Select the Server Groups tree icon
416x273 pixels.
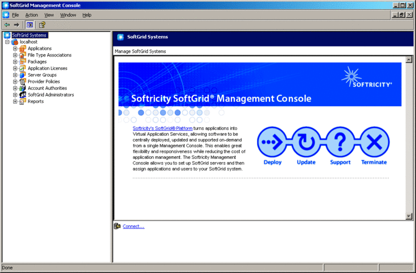coord(22,75)
